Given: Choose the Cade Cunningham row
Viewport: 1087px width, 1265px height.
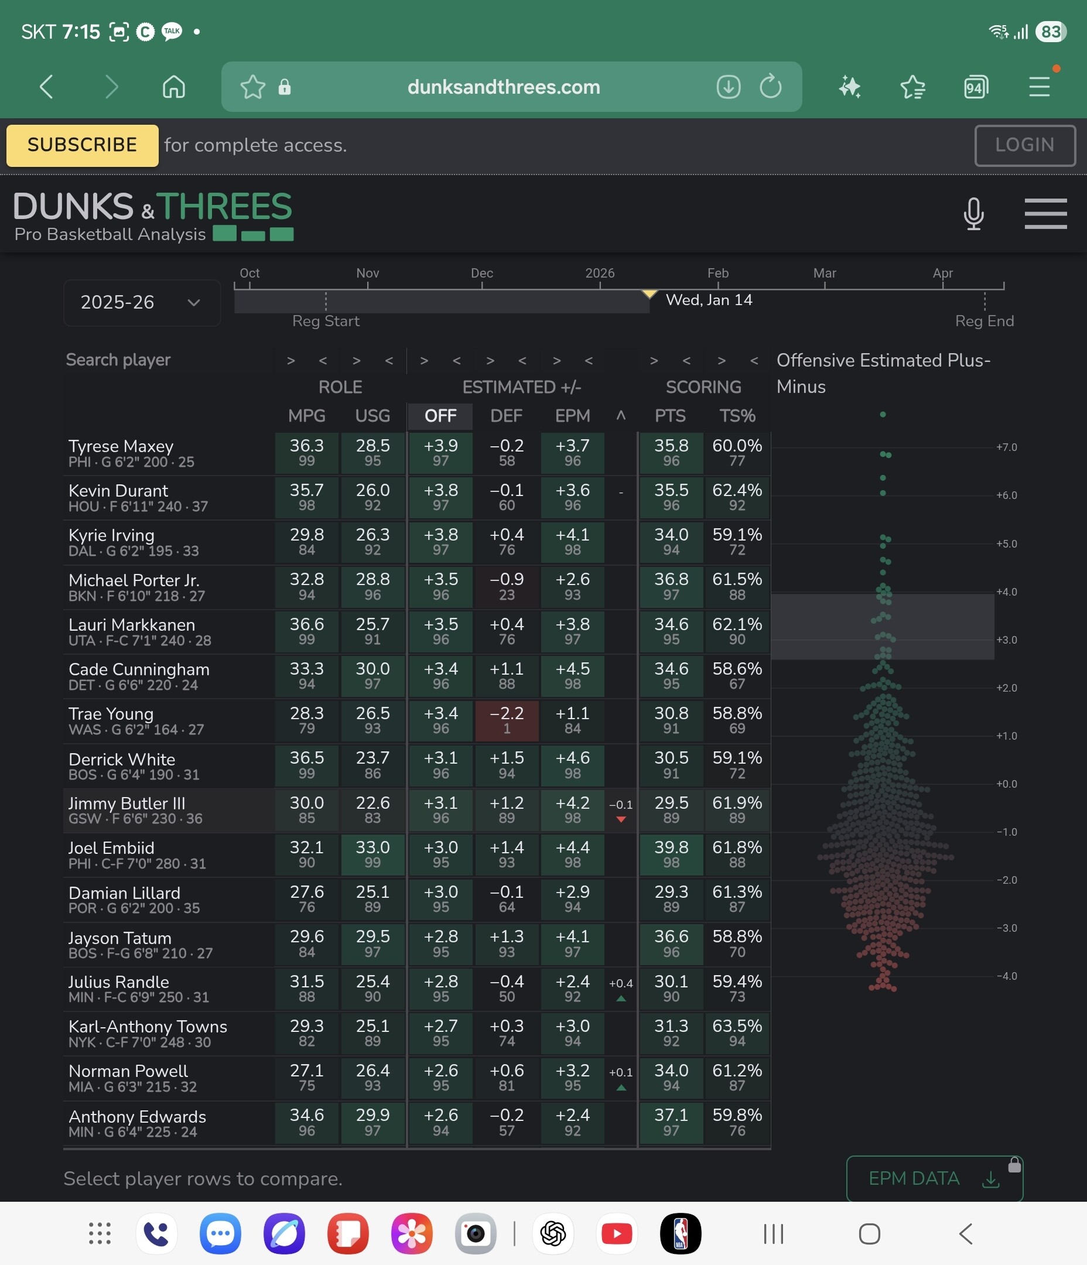Looking at the screenshot, I should tap(417, 676).
